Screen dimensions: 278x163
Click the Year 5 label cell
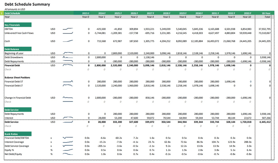coord(166,17)
